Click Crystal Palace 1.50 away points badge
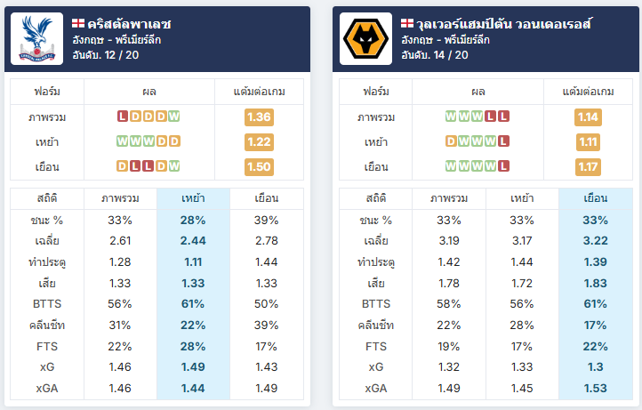Image resolution: width=642 pixels, height=410 pixels. coord(259,166)
